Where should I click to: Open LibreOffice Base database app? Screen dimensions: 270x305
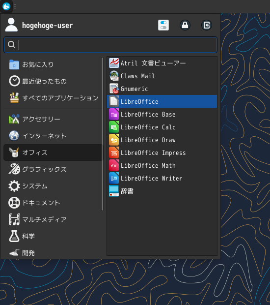[x=162, y=114]
